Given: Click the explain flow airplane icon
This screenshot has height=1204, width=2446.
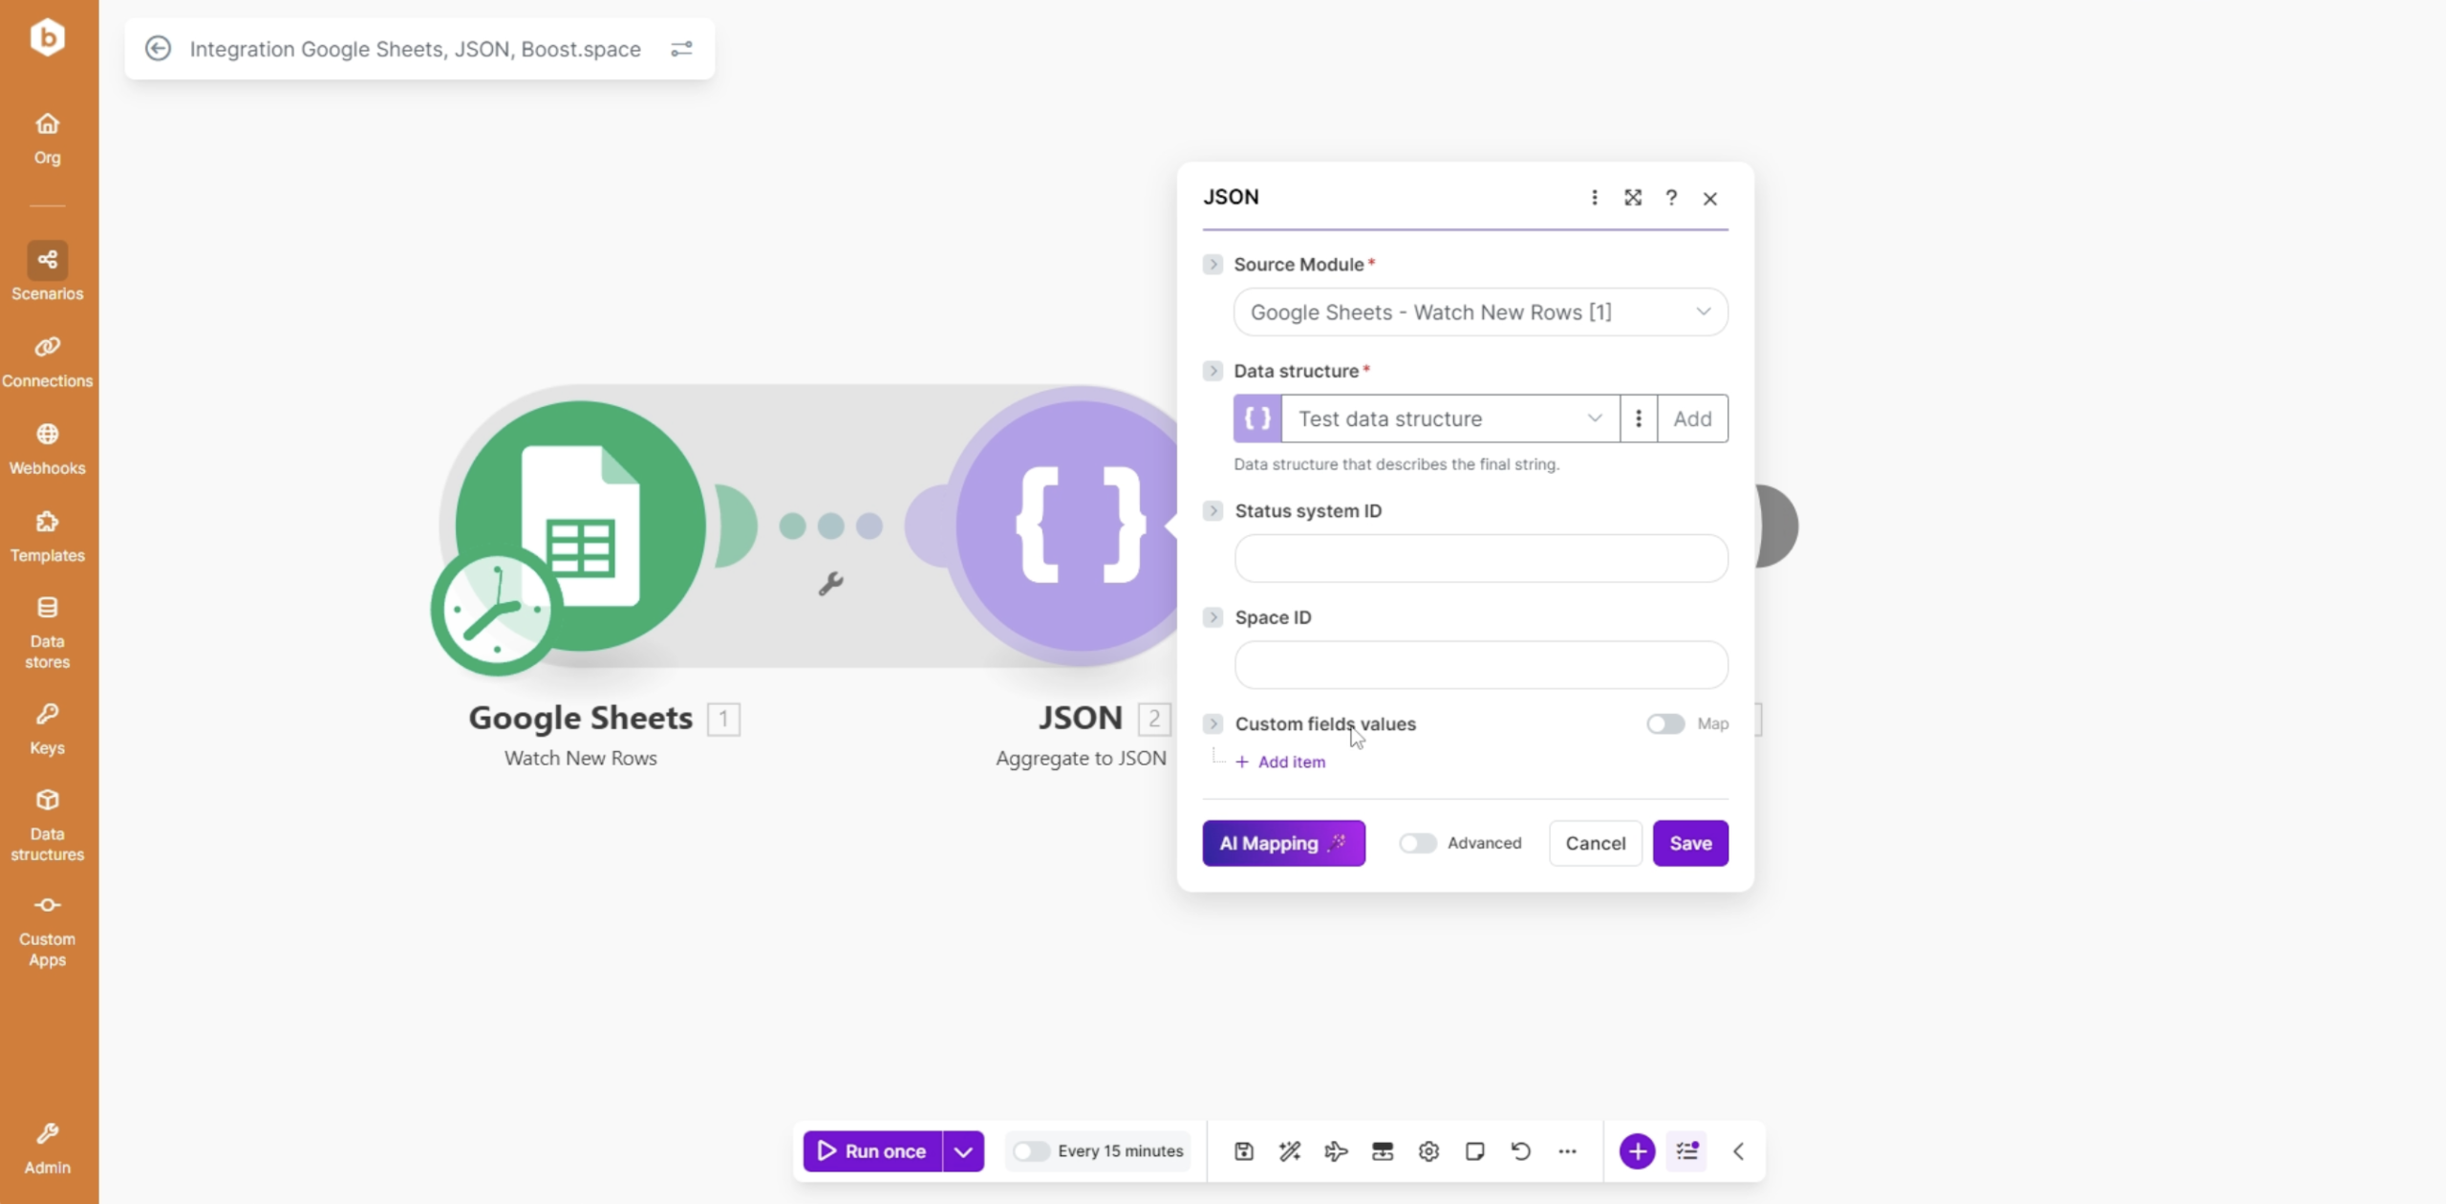Looking at the screenshot, I should click(1336, 1150).
